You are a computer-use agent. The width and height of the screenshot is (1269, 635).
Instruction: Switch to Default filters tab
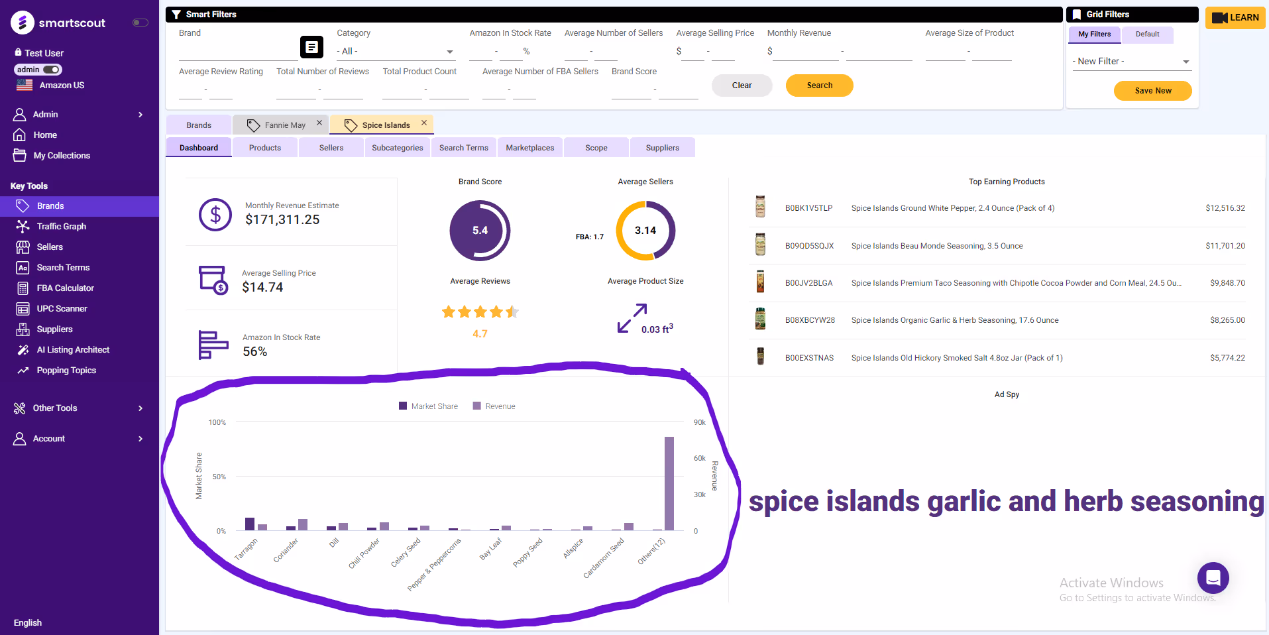[1147, 34]
